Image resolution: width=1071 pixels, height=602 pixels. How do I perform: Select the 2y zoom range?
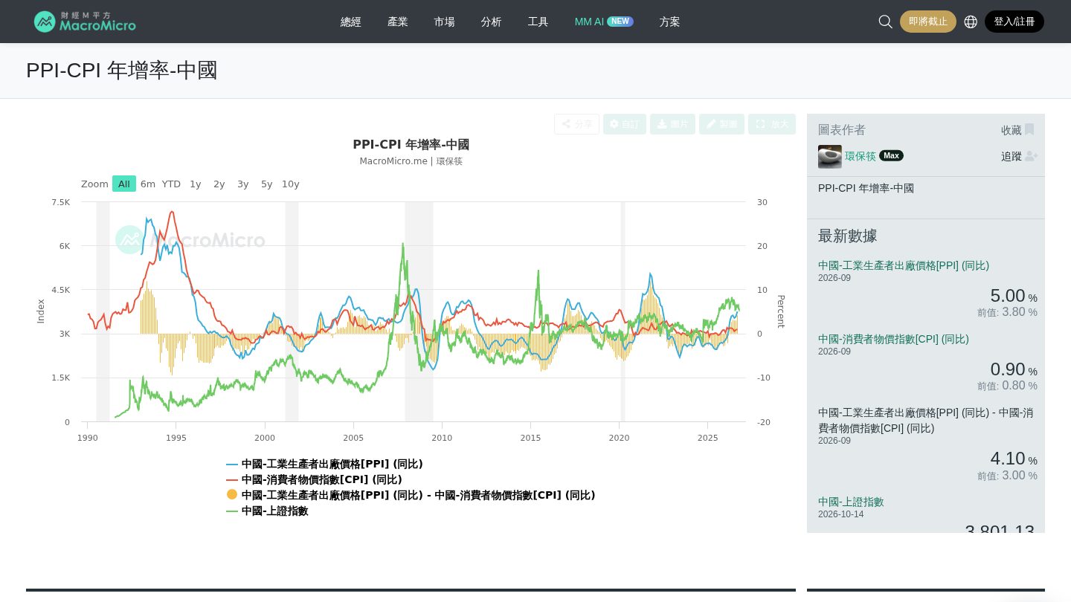[x=219, y=184]
